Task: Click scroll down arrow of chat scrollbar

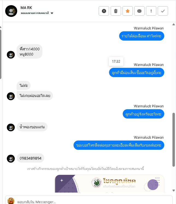Action: pyautogui.click(x=174, y=190)
